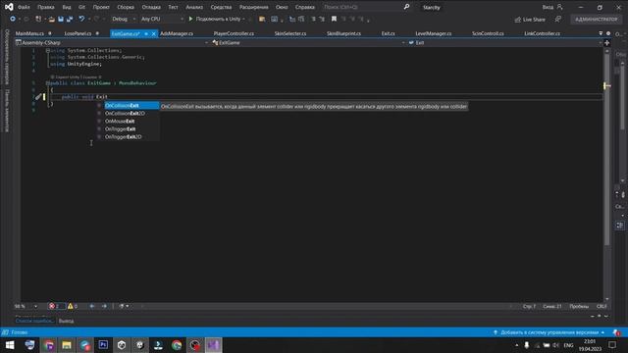Open the Справка menu
The width and height of the screenshot is (628, 353).
click(305, 7)
